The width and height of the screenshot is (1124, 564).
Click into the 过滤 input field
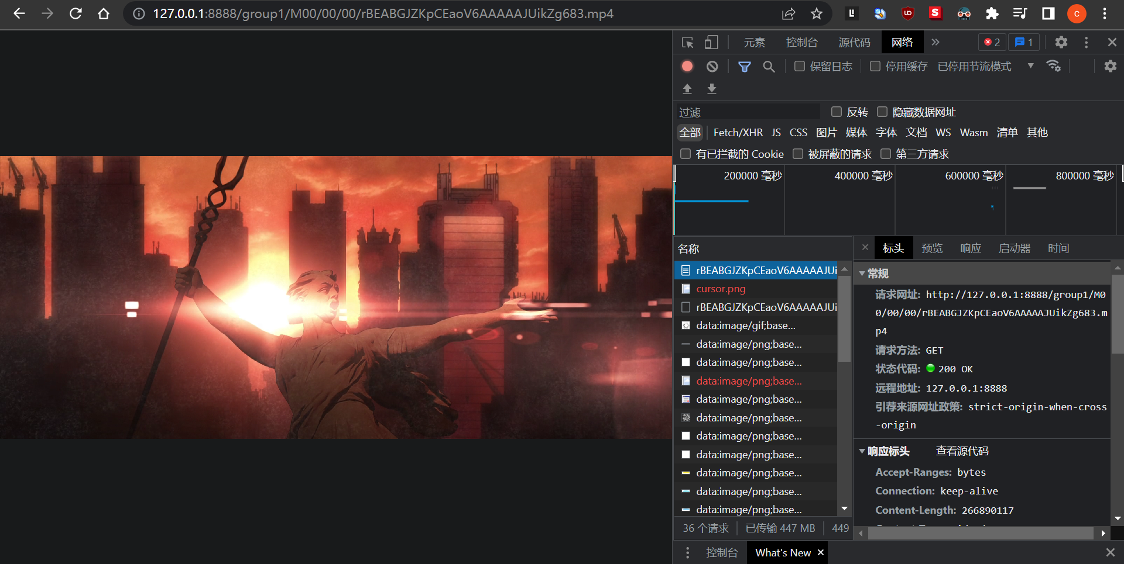[748, 112]
